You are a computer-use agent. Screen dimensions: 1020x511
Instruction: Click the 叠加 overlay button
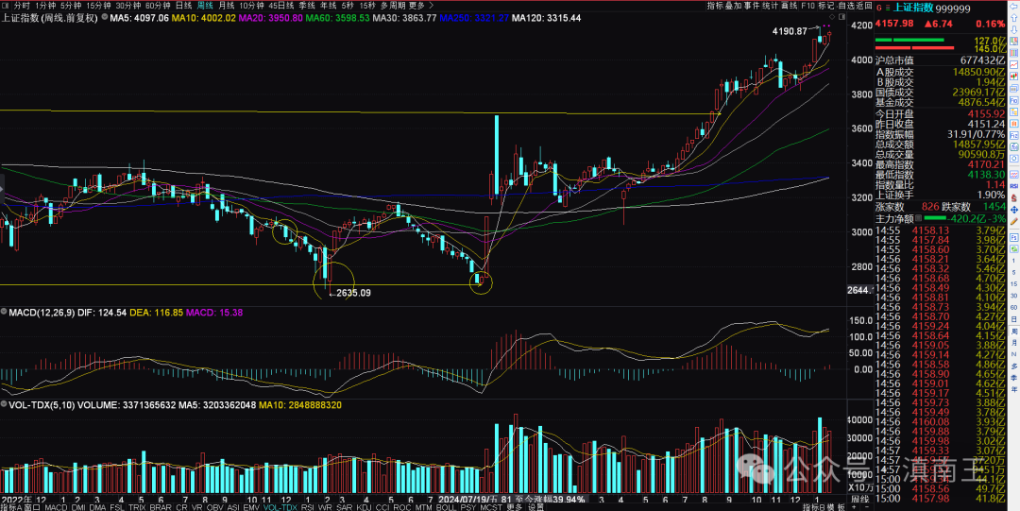(x=733, y=6)
